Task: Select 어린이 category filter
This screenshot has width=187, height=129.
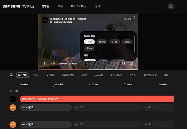Action: [132, 75]
